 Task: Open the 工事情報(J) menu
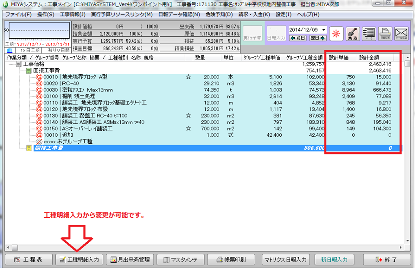73,15
